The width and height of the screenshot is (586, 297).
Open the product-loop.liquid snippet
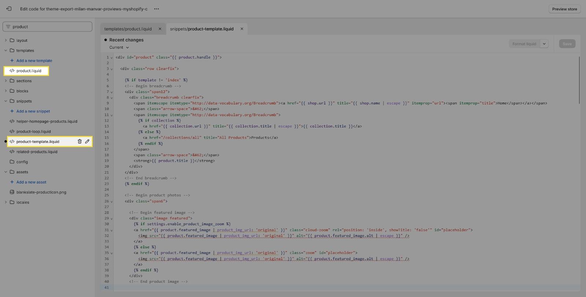(x=33, y=131)
